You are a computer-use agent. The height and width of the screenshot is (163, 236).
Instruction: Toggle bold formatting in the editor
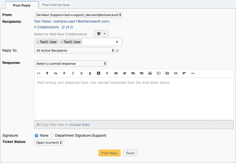pyautogui.click(x=64, y=73)
